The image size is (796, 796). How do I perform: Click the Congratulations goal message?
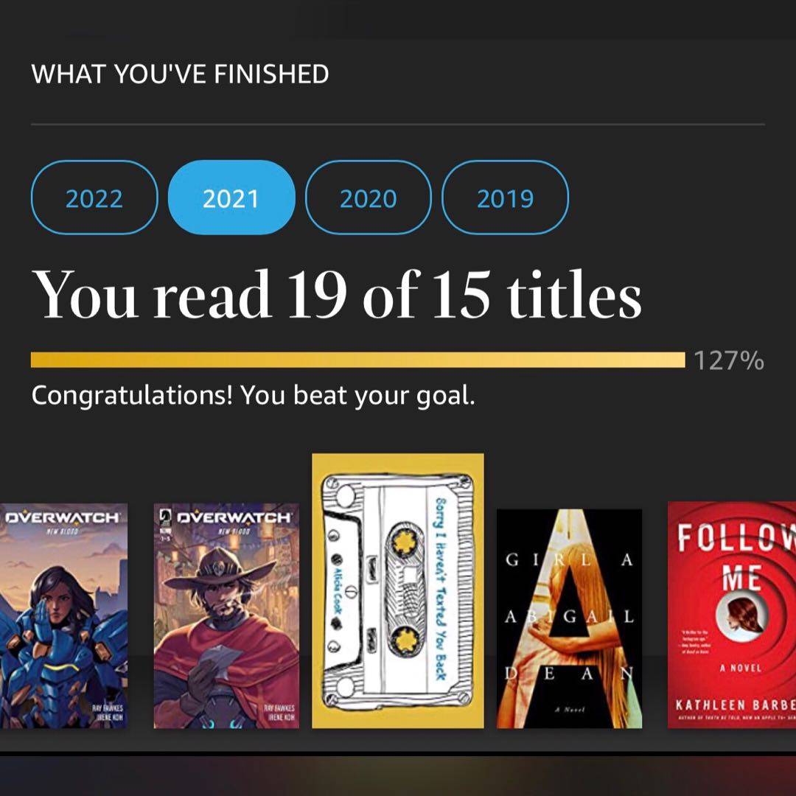click(x=253, y=396)
